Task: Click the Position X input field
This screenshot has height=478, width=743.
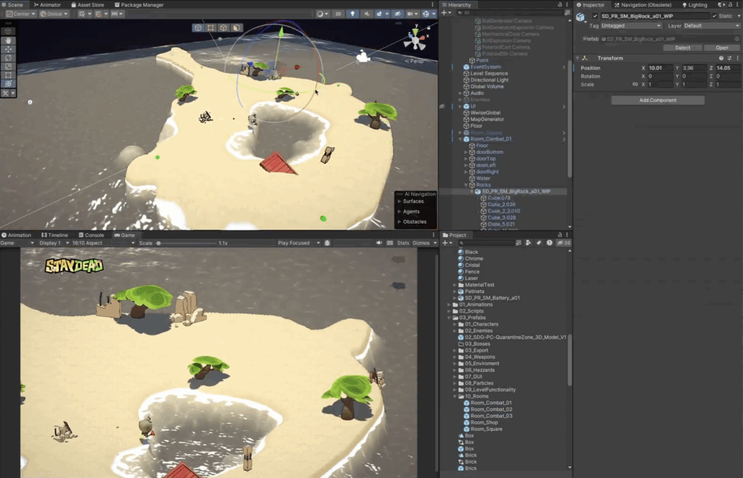Action: pos(660,68)
